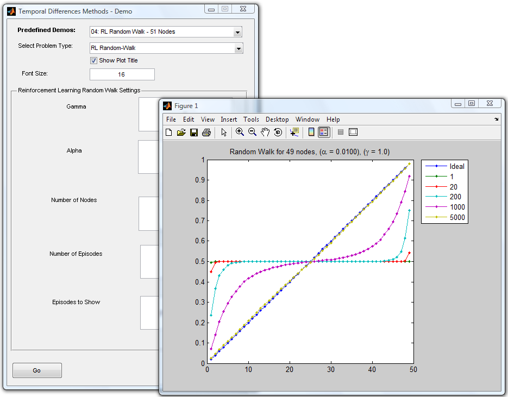508x397 pixels.
Task: Save the figure using the disk icon
Action: pyautogui.click(x=193, y=132)
